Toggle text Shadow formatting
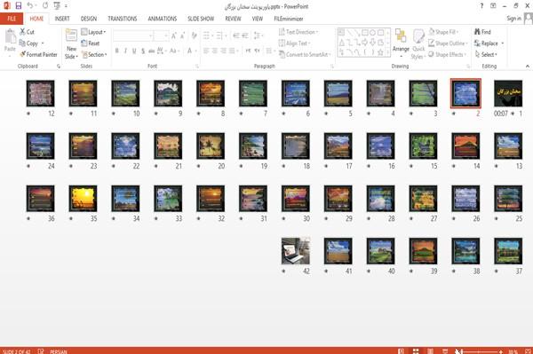 pos(143,51)
